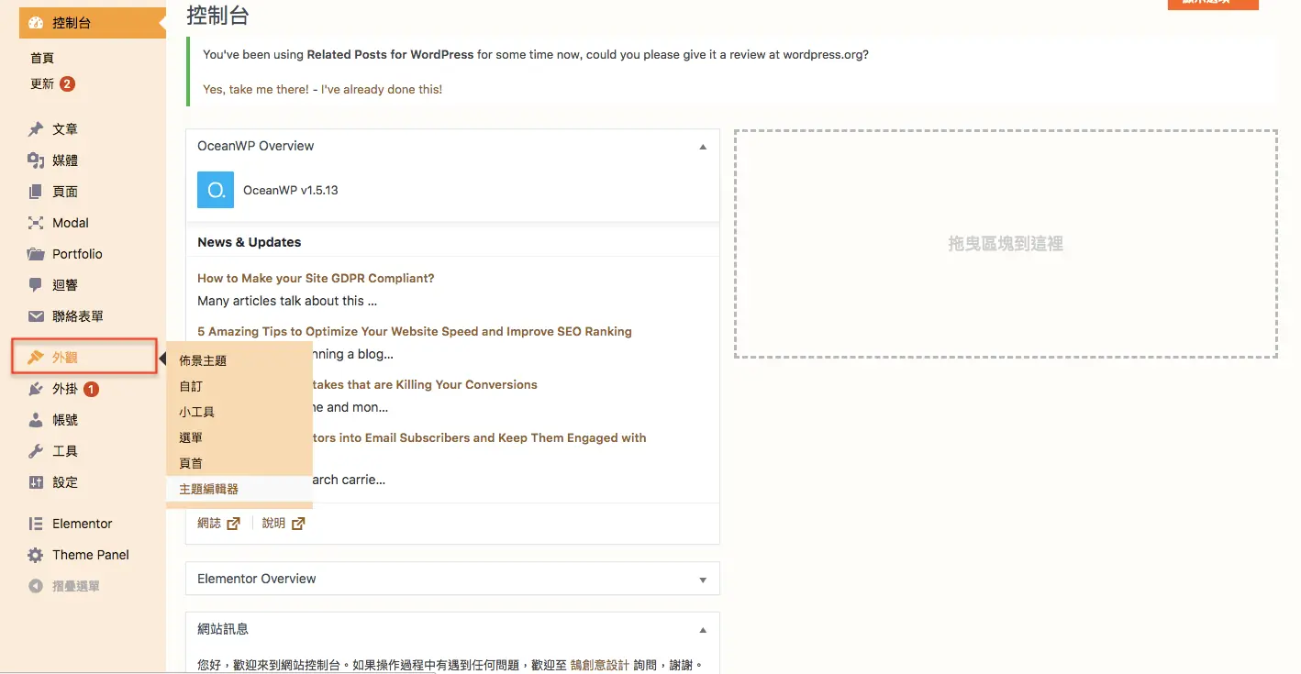Screen dimensions: 1301x674
Task: Open 頁首 in the 外觀 submenu
Action: click(x=191, y=463)
